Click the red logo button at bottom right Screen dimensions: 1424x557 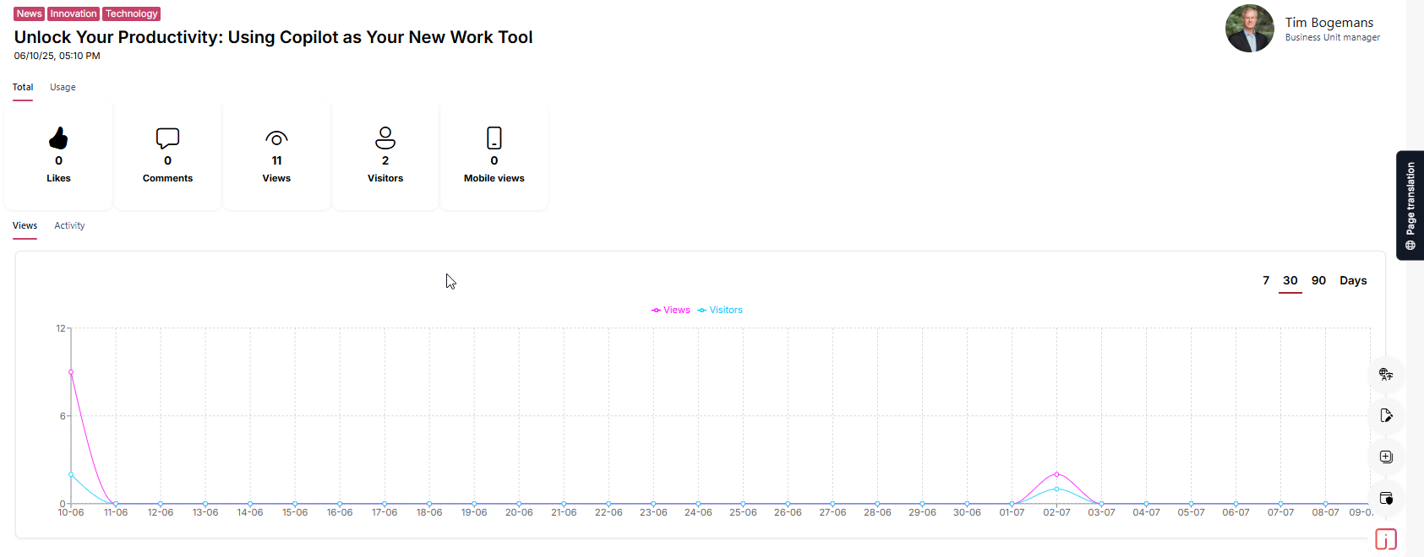point(1386,539)
